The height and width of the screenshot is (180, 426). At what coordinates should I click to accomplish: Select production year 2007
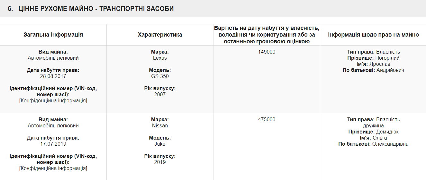coord(160,95)
